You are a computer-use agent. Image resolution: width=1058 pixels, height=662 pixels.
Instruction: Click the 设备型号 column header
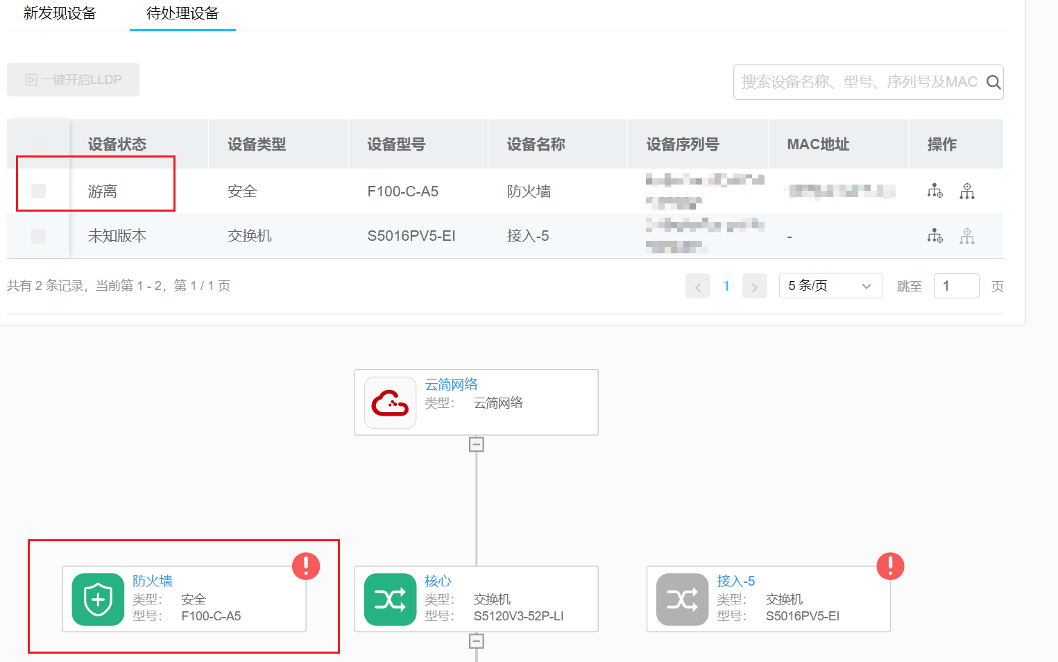pyautogui.click(x=396, y=144)
